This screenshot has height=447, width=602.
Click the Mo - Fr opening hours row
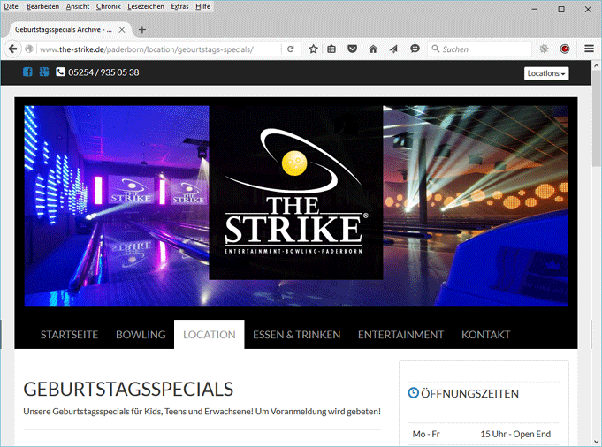tap(484, 434)
